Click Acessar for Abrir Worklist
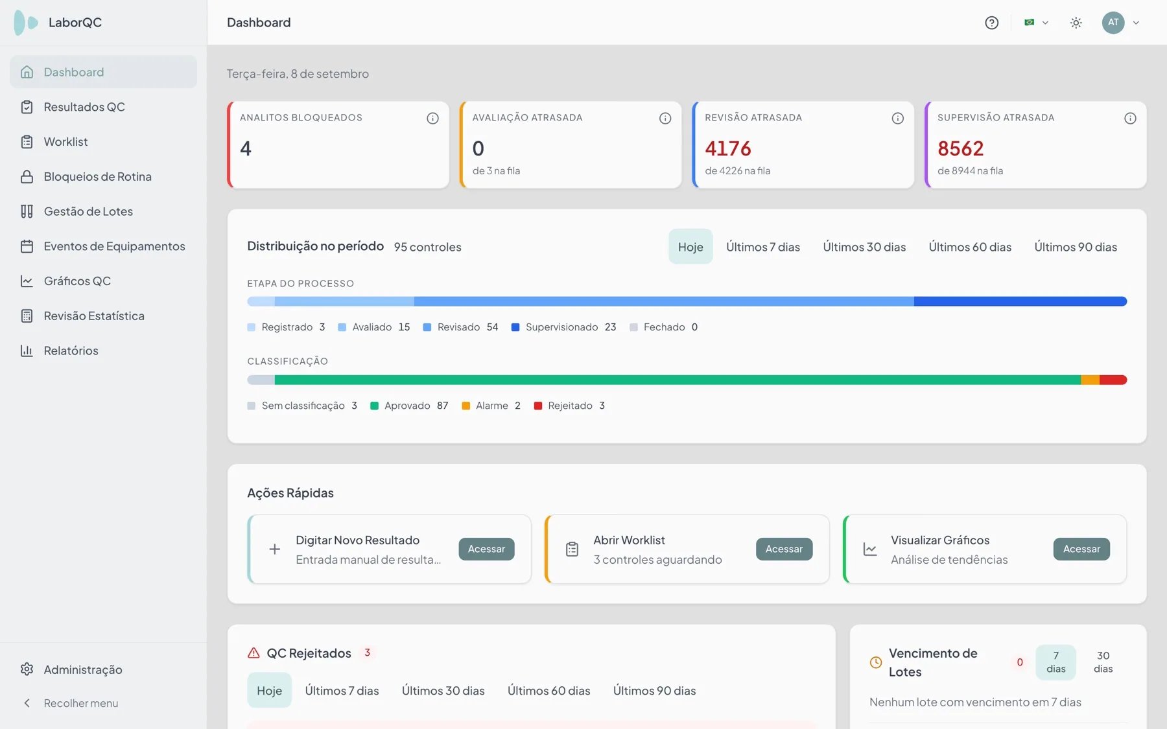This screenshot has height=729, width=1167. [x=784, y=549]
